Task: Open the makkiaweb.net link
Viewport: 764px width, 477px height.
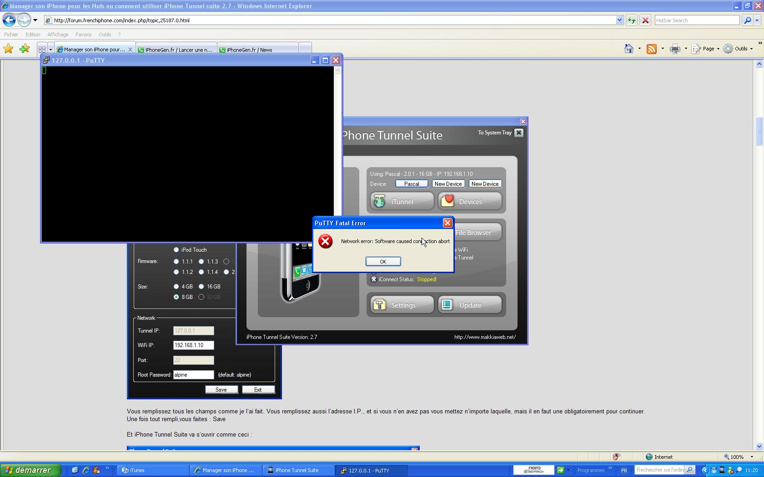Action: pos(485,337)
